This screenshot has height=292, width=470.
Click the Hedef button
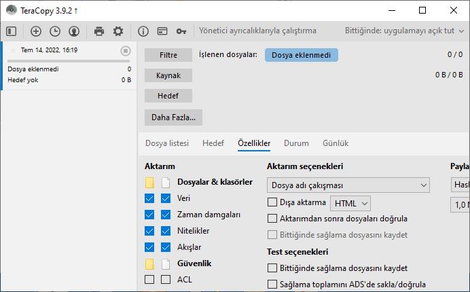click(x=168, y=96)
